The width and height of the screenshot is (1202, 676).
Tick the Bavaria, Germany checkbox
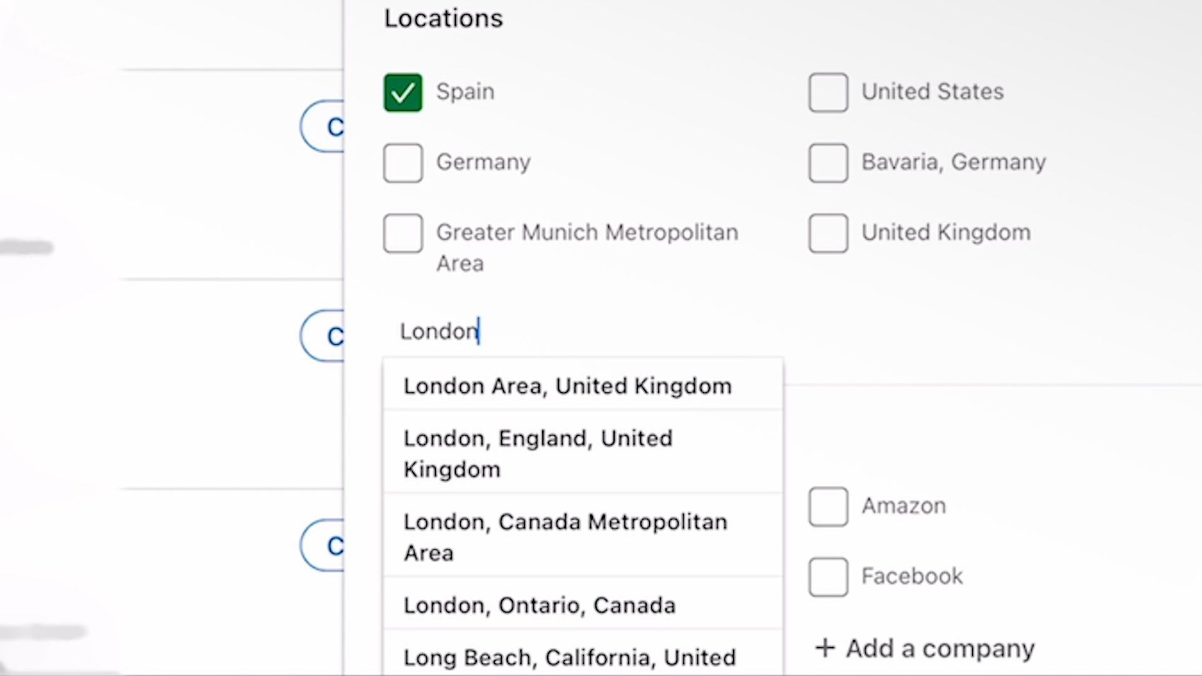point(828,163)
